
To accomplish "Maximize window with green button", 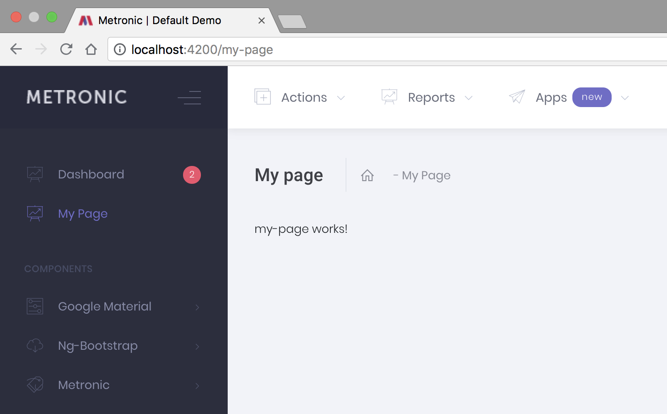I will click(52, 17).
